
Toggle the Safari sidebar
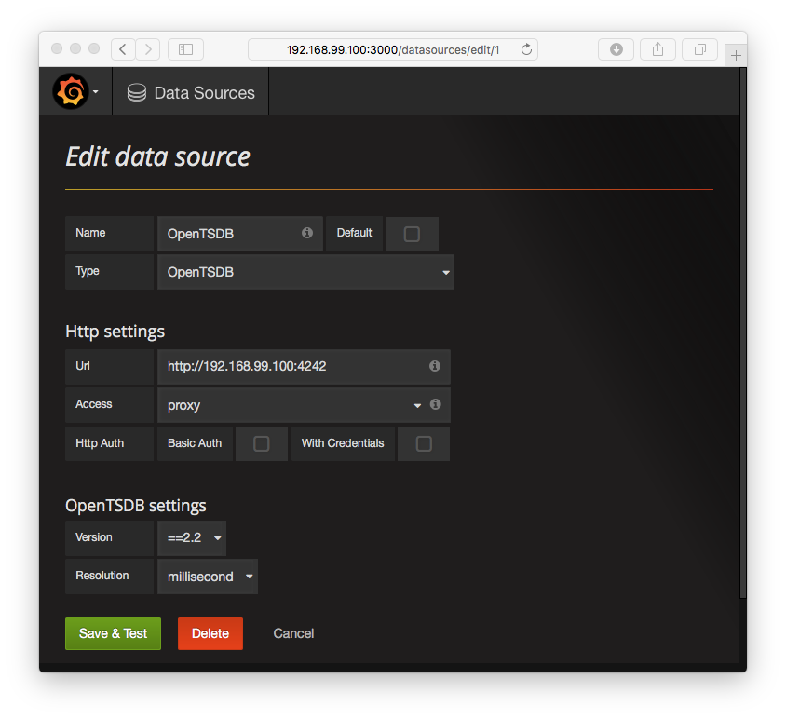[x=185, y=49]
